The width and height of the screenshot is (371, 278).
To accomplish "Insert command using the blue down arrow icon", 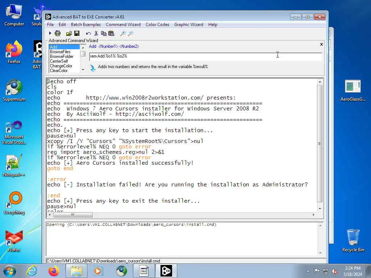I will [x=93, y=68].
